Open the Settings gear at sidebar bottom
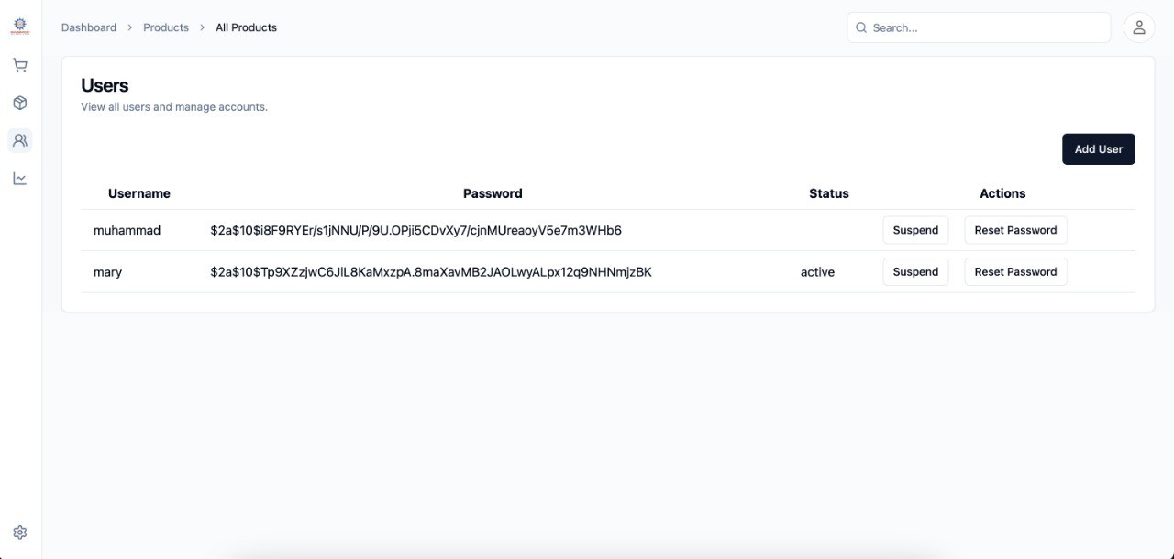Viewport: 1174px width, 559px height. click(19, 532)
